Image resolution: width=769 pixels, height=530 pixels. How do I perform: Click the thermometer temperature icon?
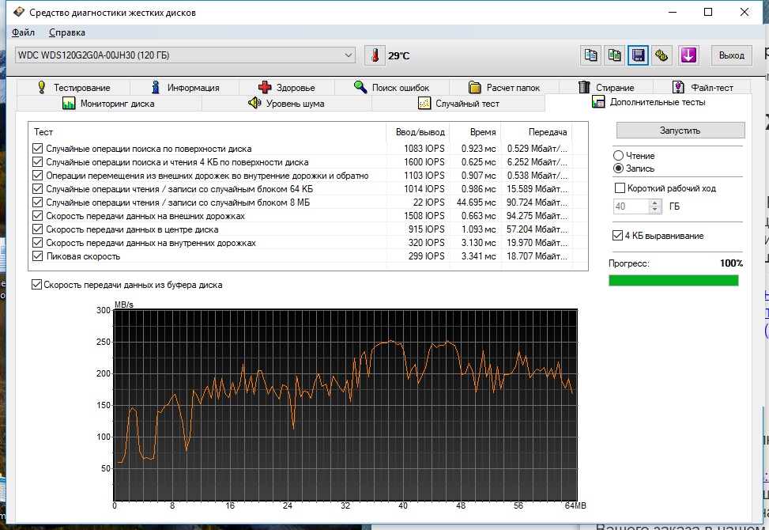pos(375,55)
